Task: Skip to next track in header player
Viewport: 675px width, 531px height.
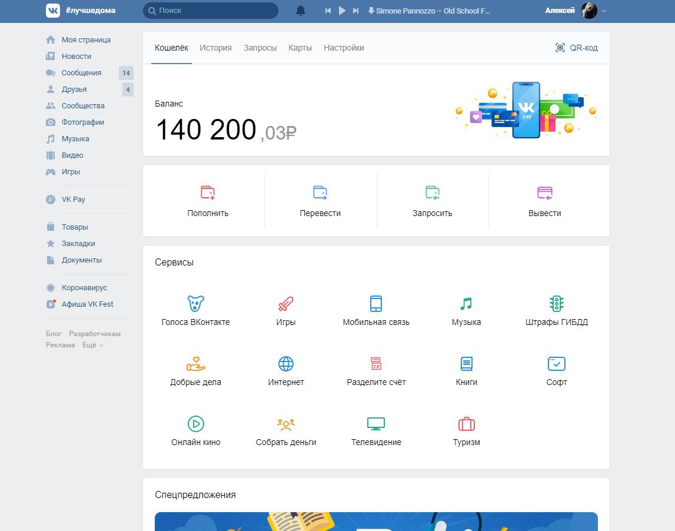Action: [x=355, y=11]
